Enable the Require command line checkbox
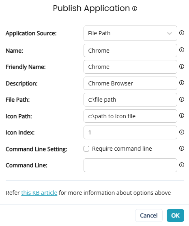Screen dimensions: 189x226 click(86, 149)
